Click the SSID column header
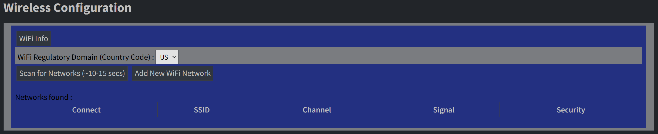Screen dimensions: 658x134 tap(202, 110)
